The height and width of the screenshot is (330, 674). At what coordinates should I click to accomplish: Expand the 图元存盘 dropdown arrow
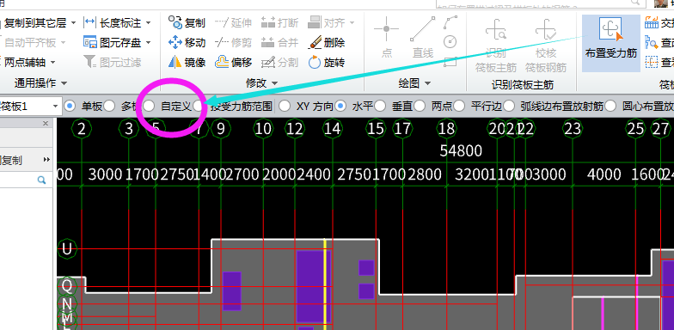(x=148, y=43)
